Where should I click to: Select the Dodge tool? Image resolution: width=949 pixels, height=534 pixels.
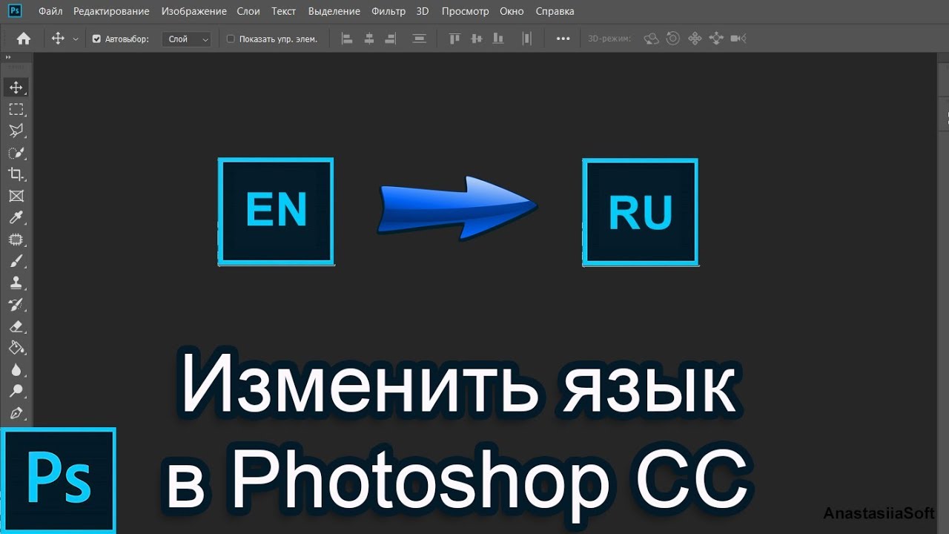pos(16,391)
